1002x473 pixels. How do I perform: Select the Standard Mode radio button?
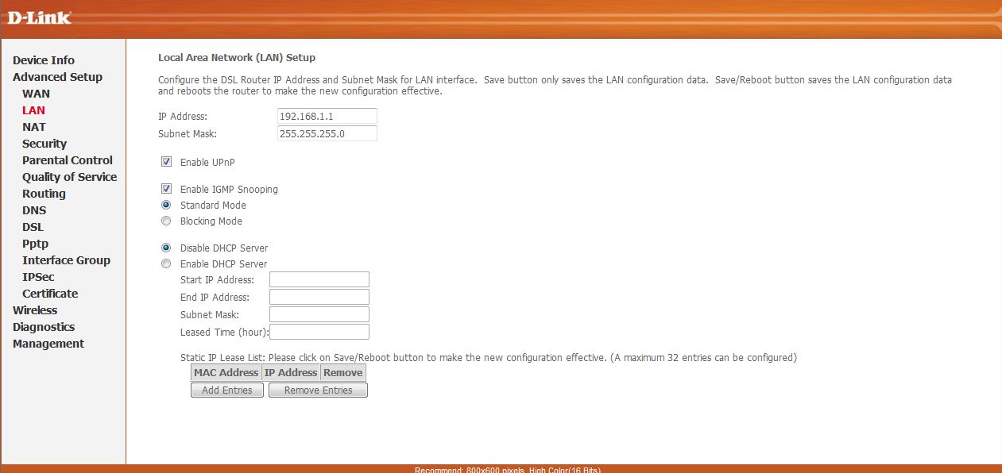coord(166,205)
